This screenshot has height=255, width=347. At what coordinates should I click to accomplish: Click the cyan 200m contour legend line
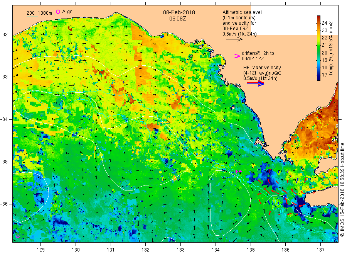(32, 16)
